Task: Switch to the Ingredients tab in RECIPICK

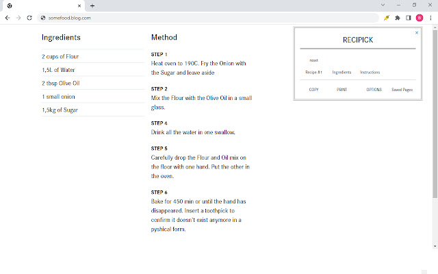Action: 342,72
